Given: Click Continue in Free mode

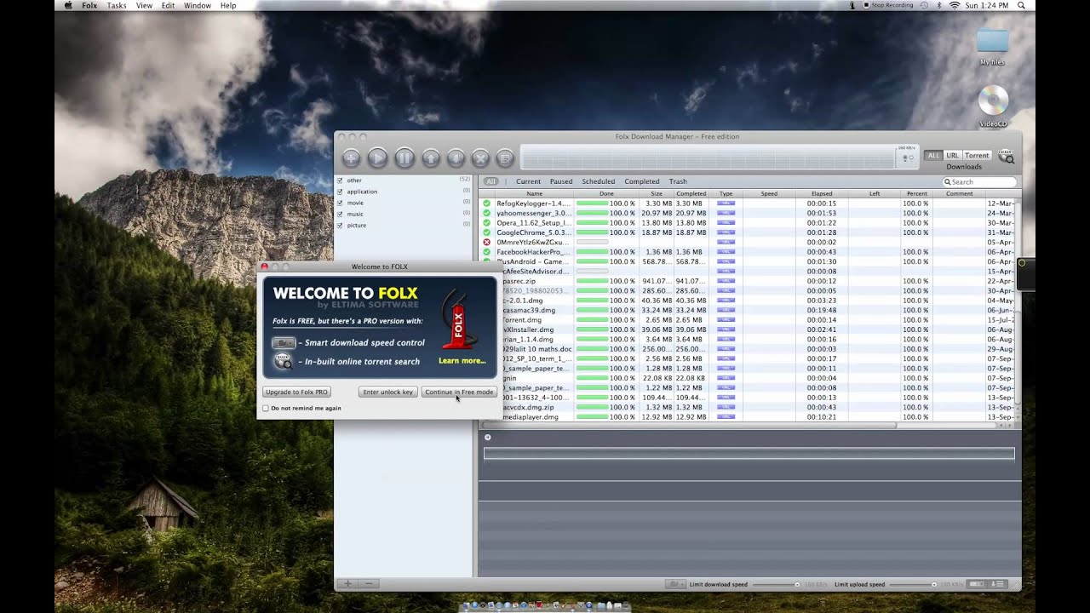Looking at the screenshot, I should [459, 392].
